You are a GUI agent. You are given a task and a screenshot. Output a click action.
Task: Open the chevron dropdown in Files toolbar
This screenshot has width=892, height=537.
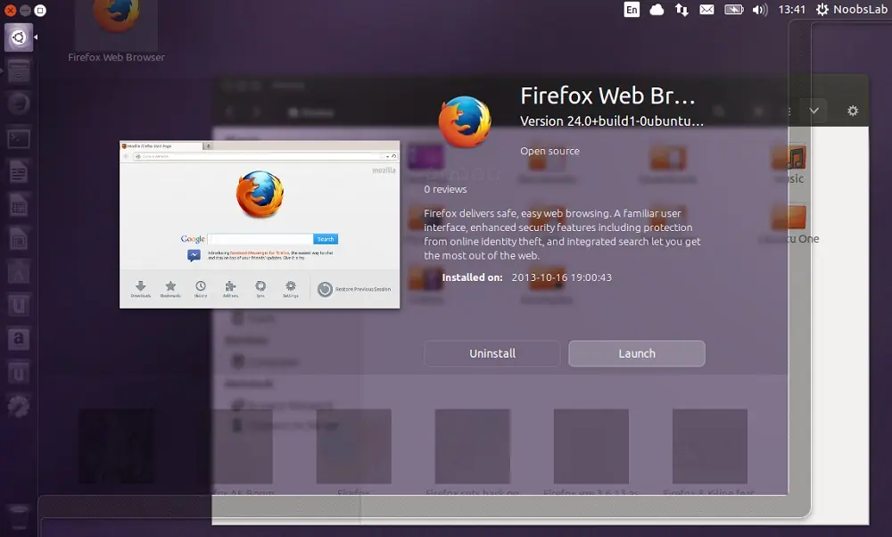pyautogui.click(x=814, y=111)
